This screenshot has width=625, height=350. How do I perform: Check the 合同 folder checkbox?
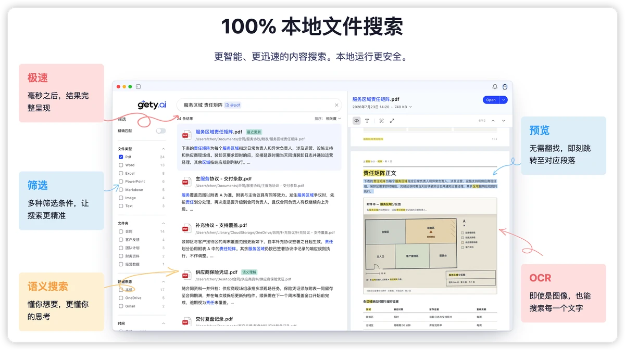121,231
